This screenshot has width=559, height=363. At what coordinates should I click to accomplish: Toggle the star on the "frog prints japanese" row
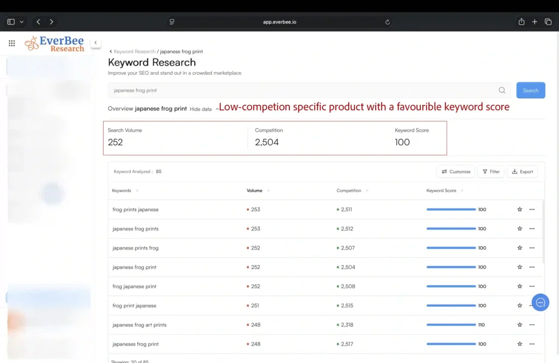click(x=519, y=209)
